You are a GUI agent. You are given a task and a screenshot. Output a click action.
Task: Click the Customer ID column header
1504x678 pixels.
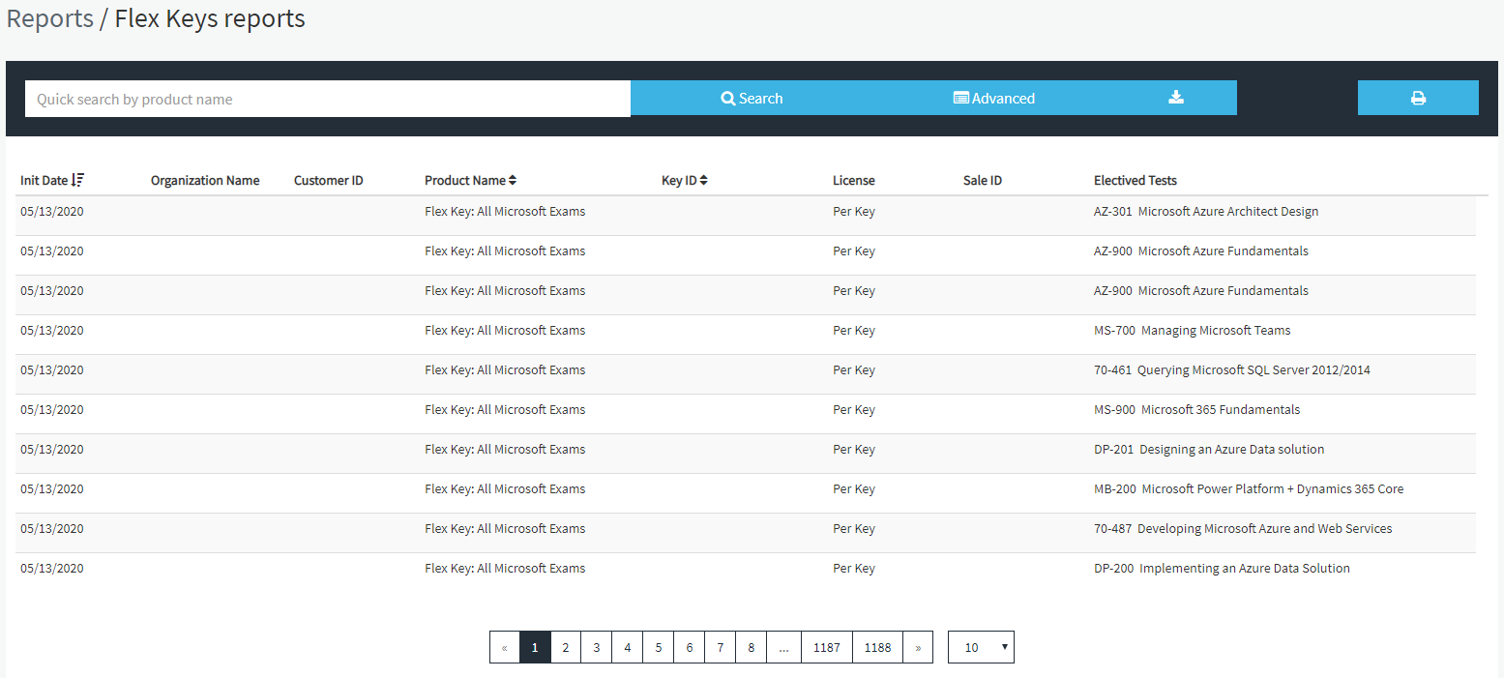329,180
